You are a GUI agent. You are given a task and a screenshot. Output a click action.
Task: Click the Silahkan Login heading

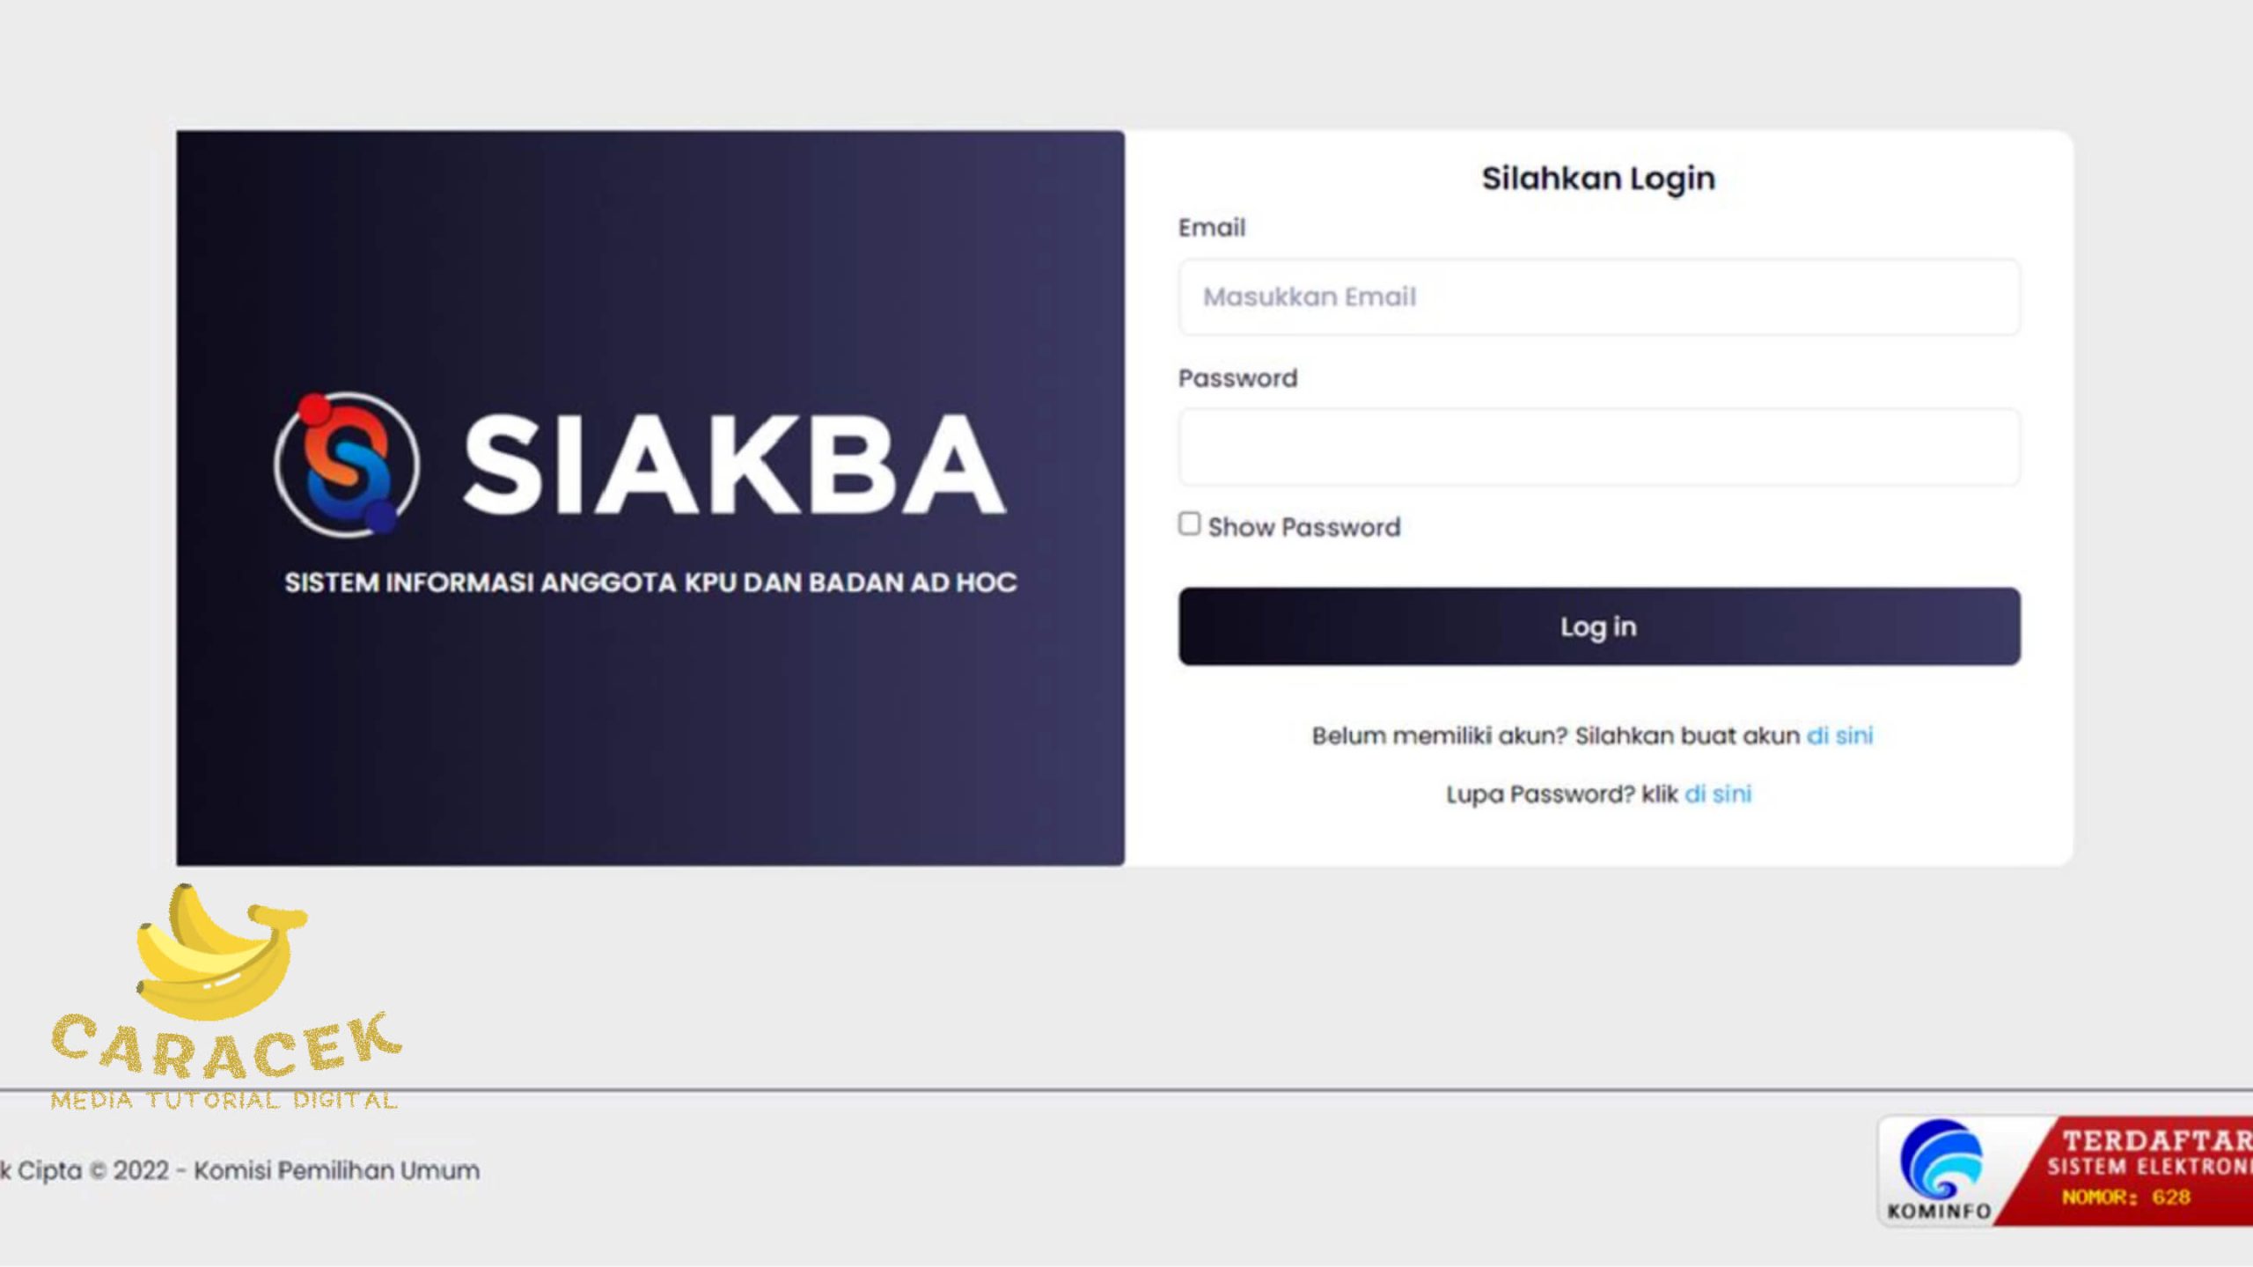[x=1598, y=179]
